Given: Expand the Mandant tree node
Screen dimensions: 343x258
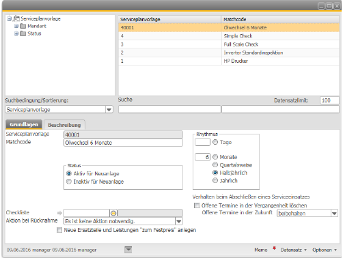Looking at the screenshot, I should 16,26.
